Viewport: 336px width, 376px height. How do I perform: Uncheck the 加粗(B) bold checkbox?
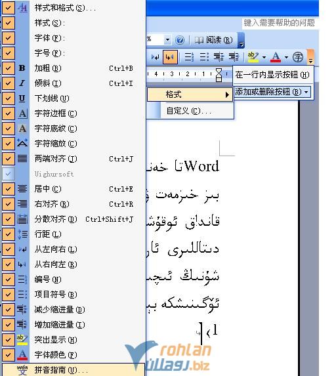8,68
